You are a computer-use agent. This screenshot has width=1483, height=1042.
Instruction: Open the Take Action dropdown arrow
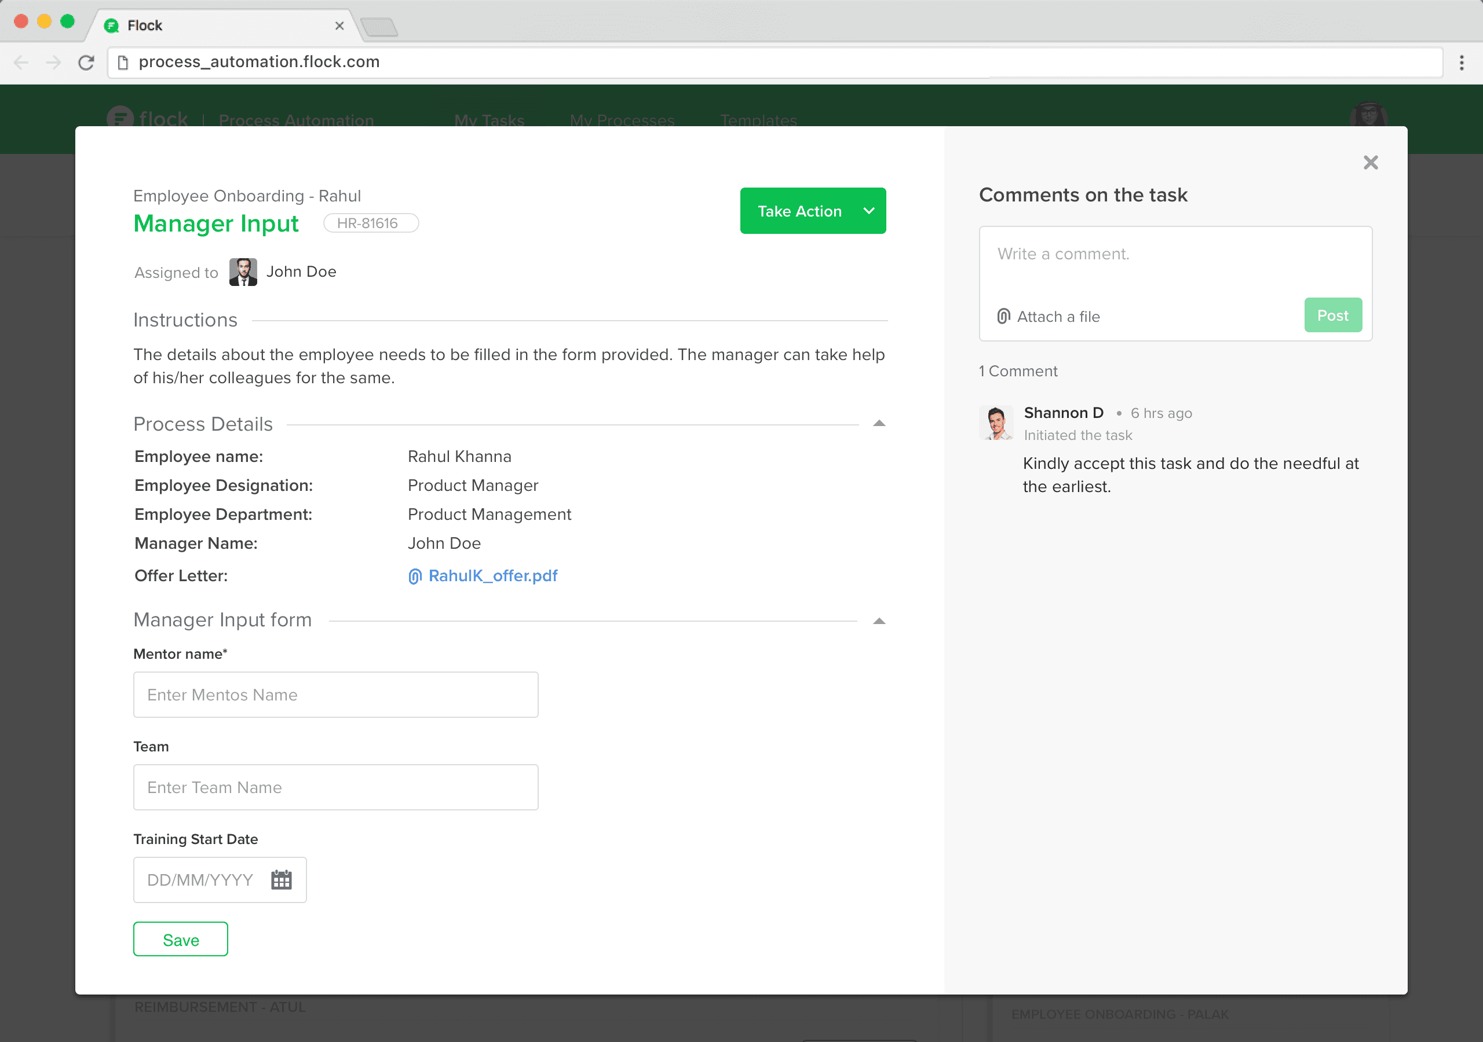[870, 211]
